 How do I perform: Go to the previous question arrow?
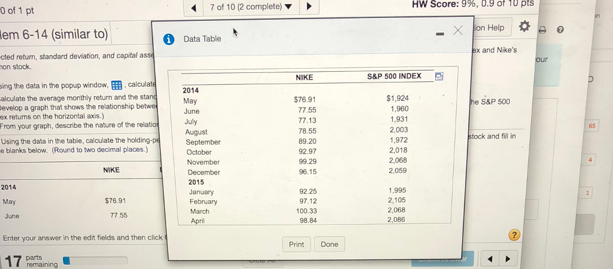(193, 7)
